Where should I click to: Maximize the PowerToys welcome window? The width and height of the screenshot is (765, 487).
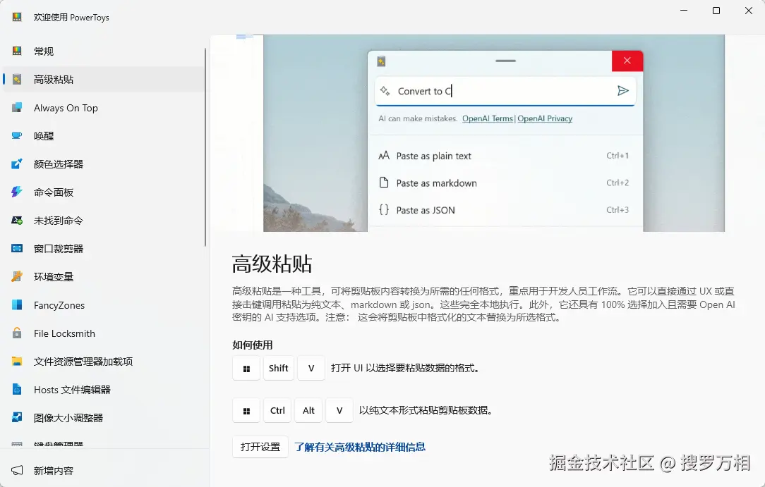pyautogui.click(x=716, y=11)
